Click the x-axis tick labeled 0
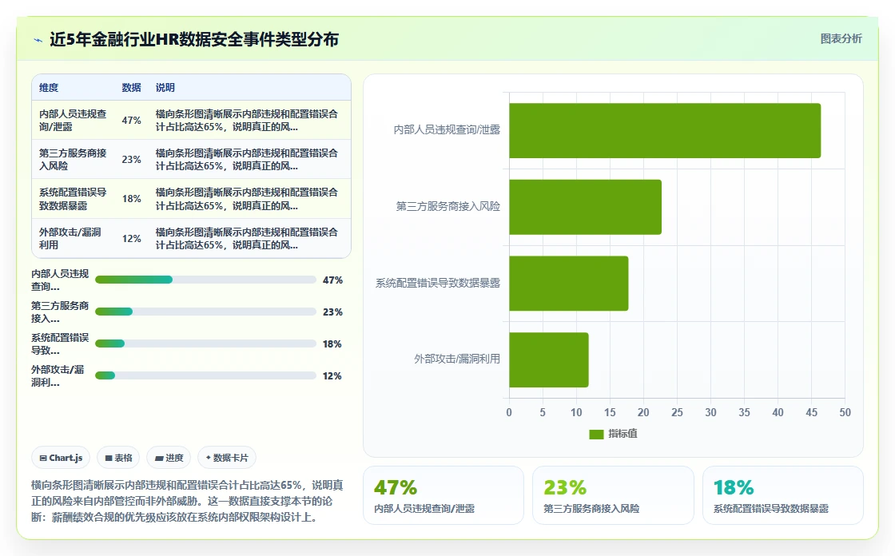This screenshot has height=556, width=895. 509,413
